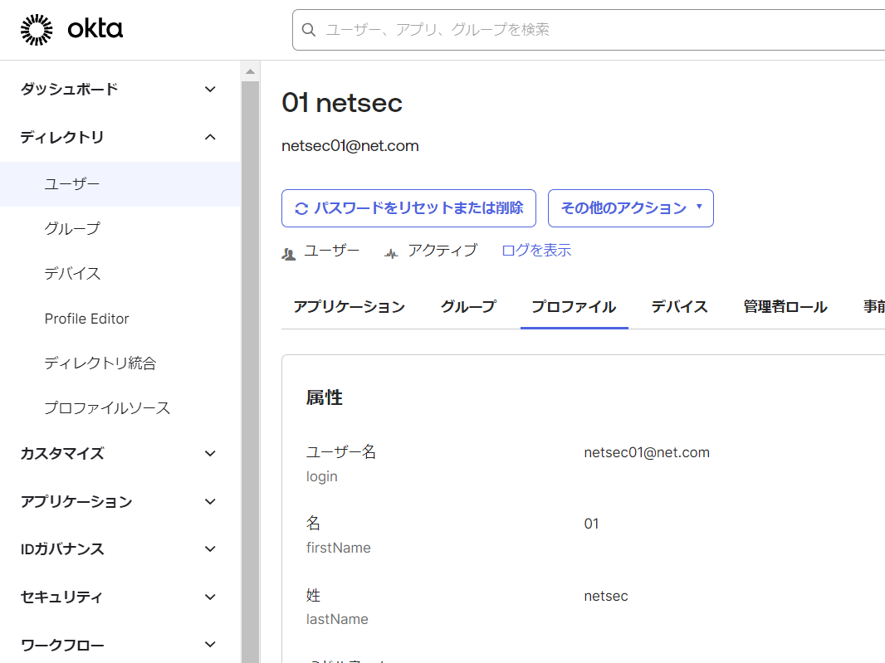Click the sidebar scrollbar up arrow
This screenshot has width=885, height=663.
tap(250, 71)
